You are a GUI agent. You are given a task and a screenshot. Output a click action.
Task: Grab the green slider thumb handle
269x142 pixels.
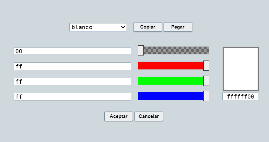pyautogui.click(x=206, y=81)
